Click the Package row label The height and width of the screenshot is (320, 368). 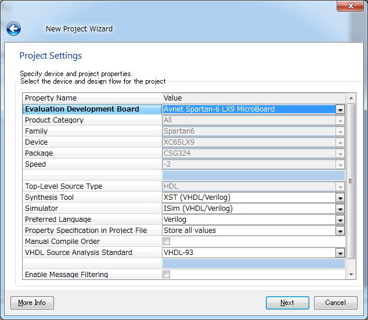pyautogui.click(x=39, y=153)
